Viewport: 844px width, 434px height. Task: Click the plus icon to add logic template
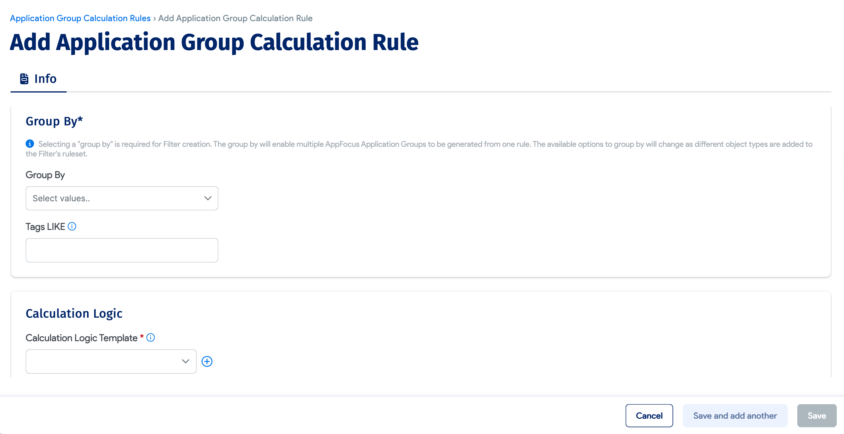[207, 361]
